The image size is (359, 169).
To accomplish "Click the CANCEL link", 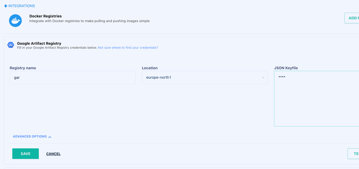I will tap(53, 154).
